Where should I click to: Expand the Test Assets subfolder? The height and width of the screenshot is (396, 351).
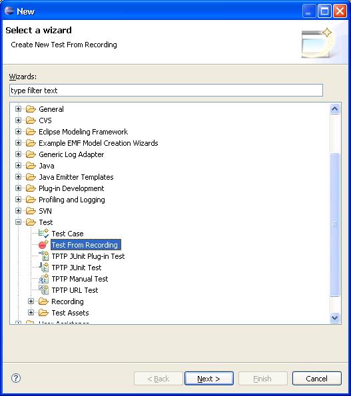click(x=31, y=313)
